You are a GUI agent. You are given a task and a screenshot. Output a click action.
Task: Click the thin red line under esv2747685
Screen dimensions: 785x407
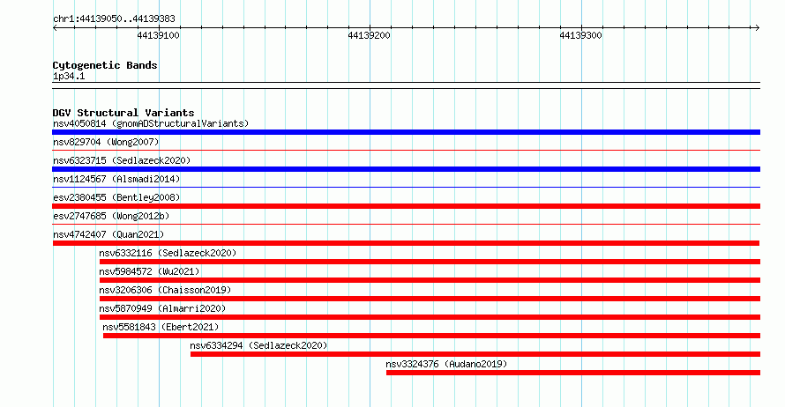(406, 224)
